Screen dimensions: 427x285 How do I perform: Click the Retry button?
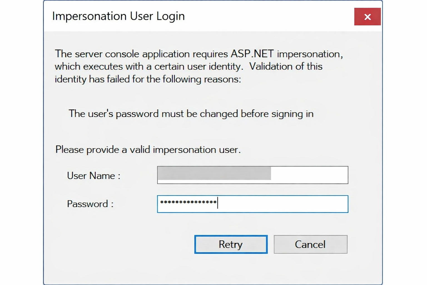[x=231, y=244]
